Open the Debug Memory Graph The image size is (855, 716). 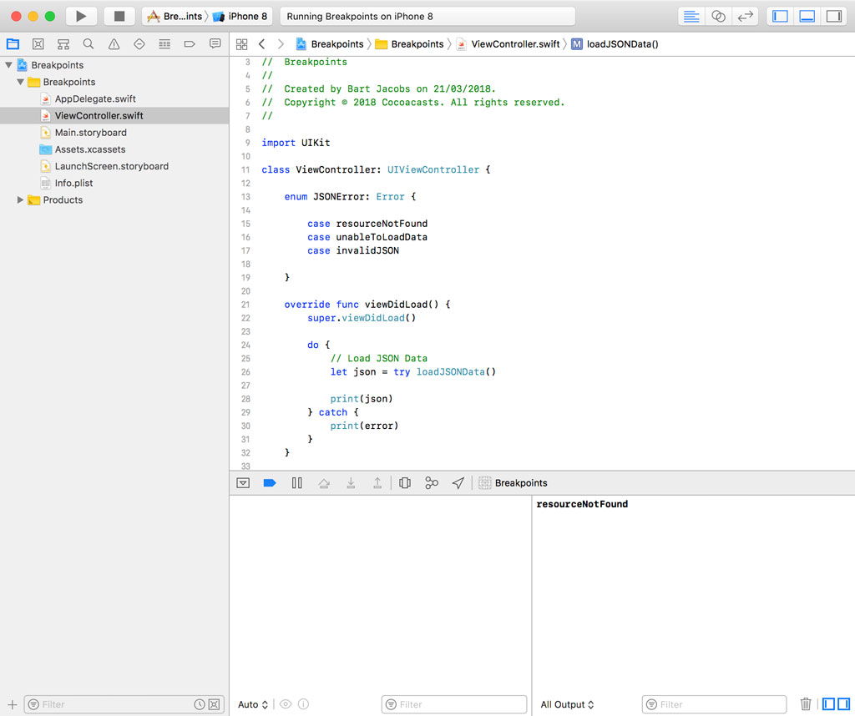click(432, 482)
